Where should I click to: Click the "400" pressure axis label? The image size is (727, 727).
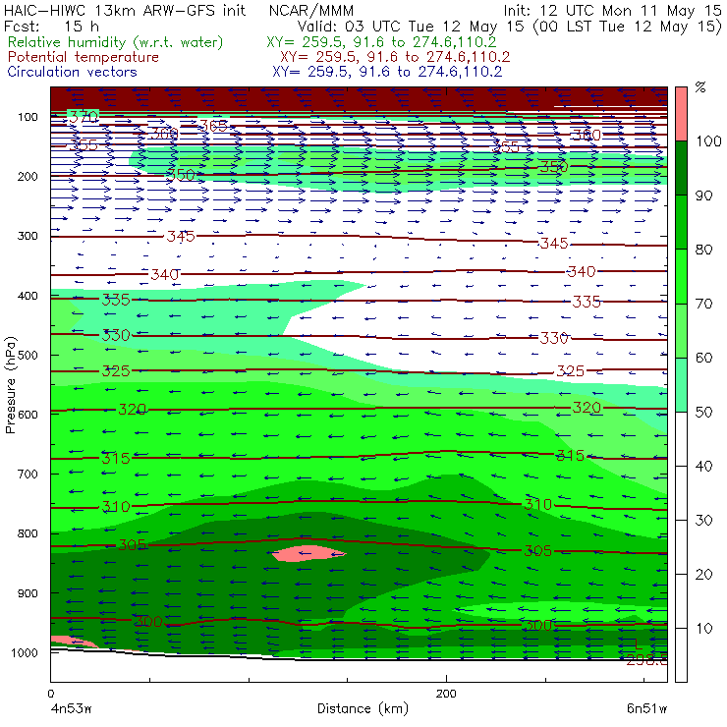click(x=28, y=296)
